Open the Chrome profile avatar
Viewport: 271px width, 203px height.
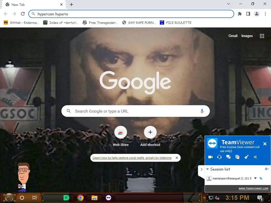[257, 14]
